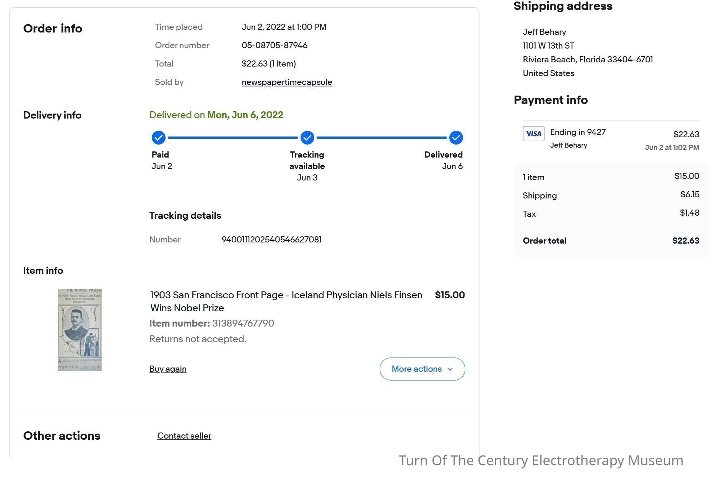715x491 pixels.
Task: Click the Contact seller link
Action: click(x=184, y=436)
